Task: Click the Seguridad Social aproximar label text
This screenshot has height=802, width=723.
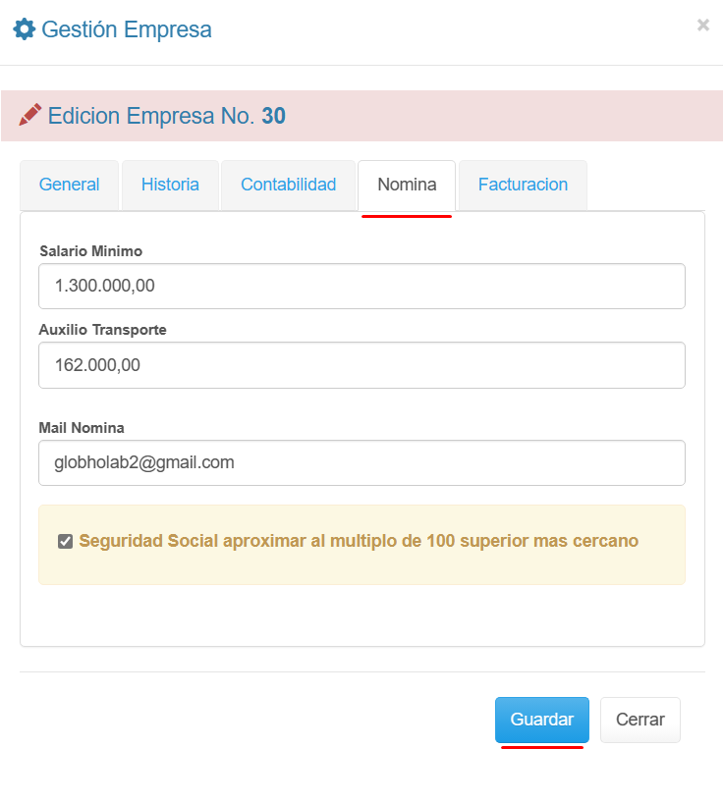Action: point(359,541)
